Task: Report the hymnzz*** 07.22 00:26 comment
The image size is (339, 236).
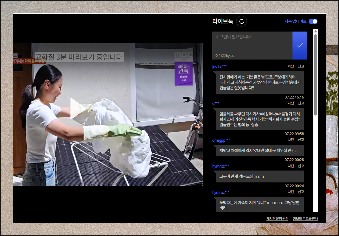Action: tap(301, 166)
